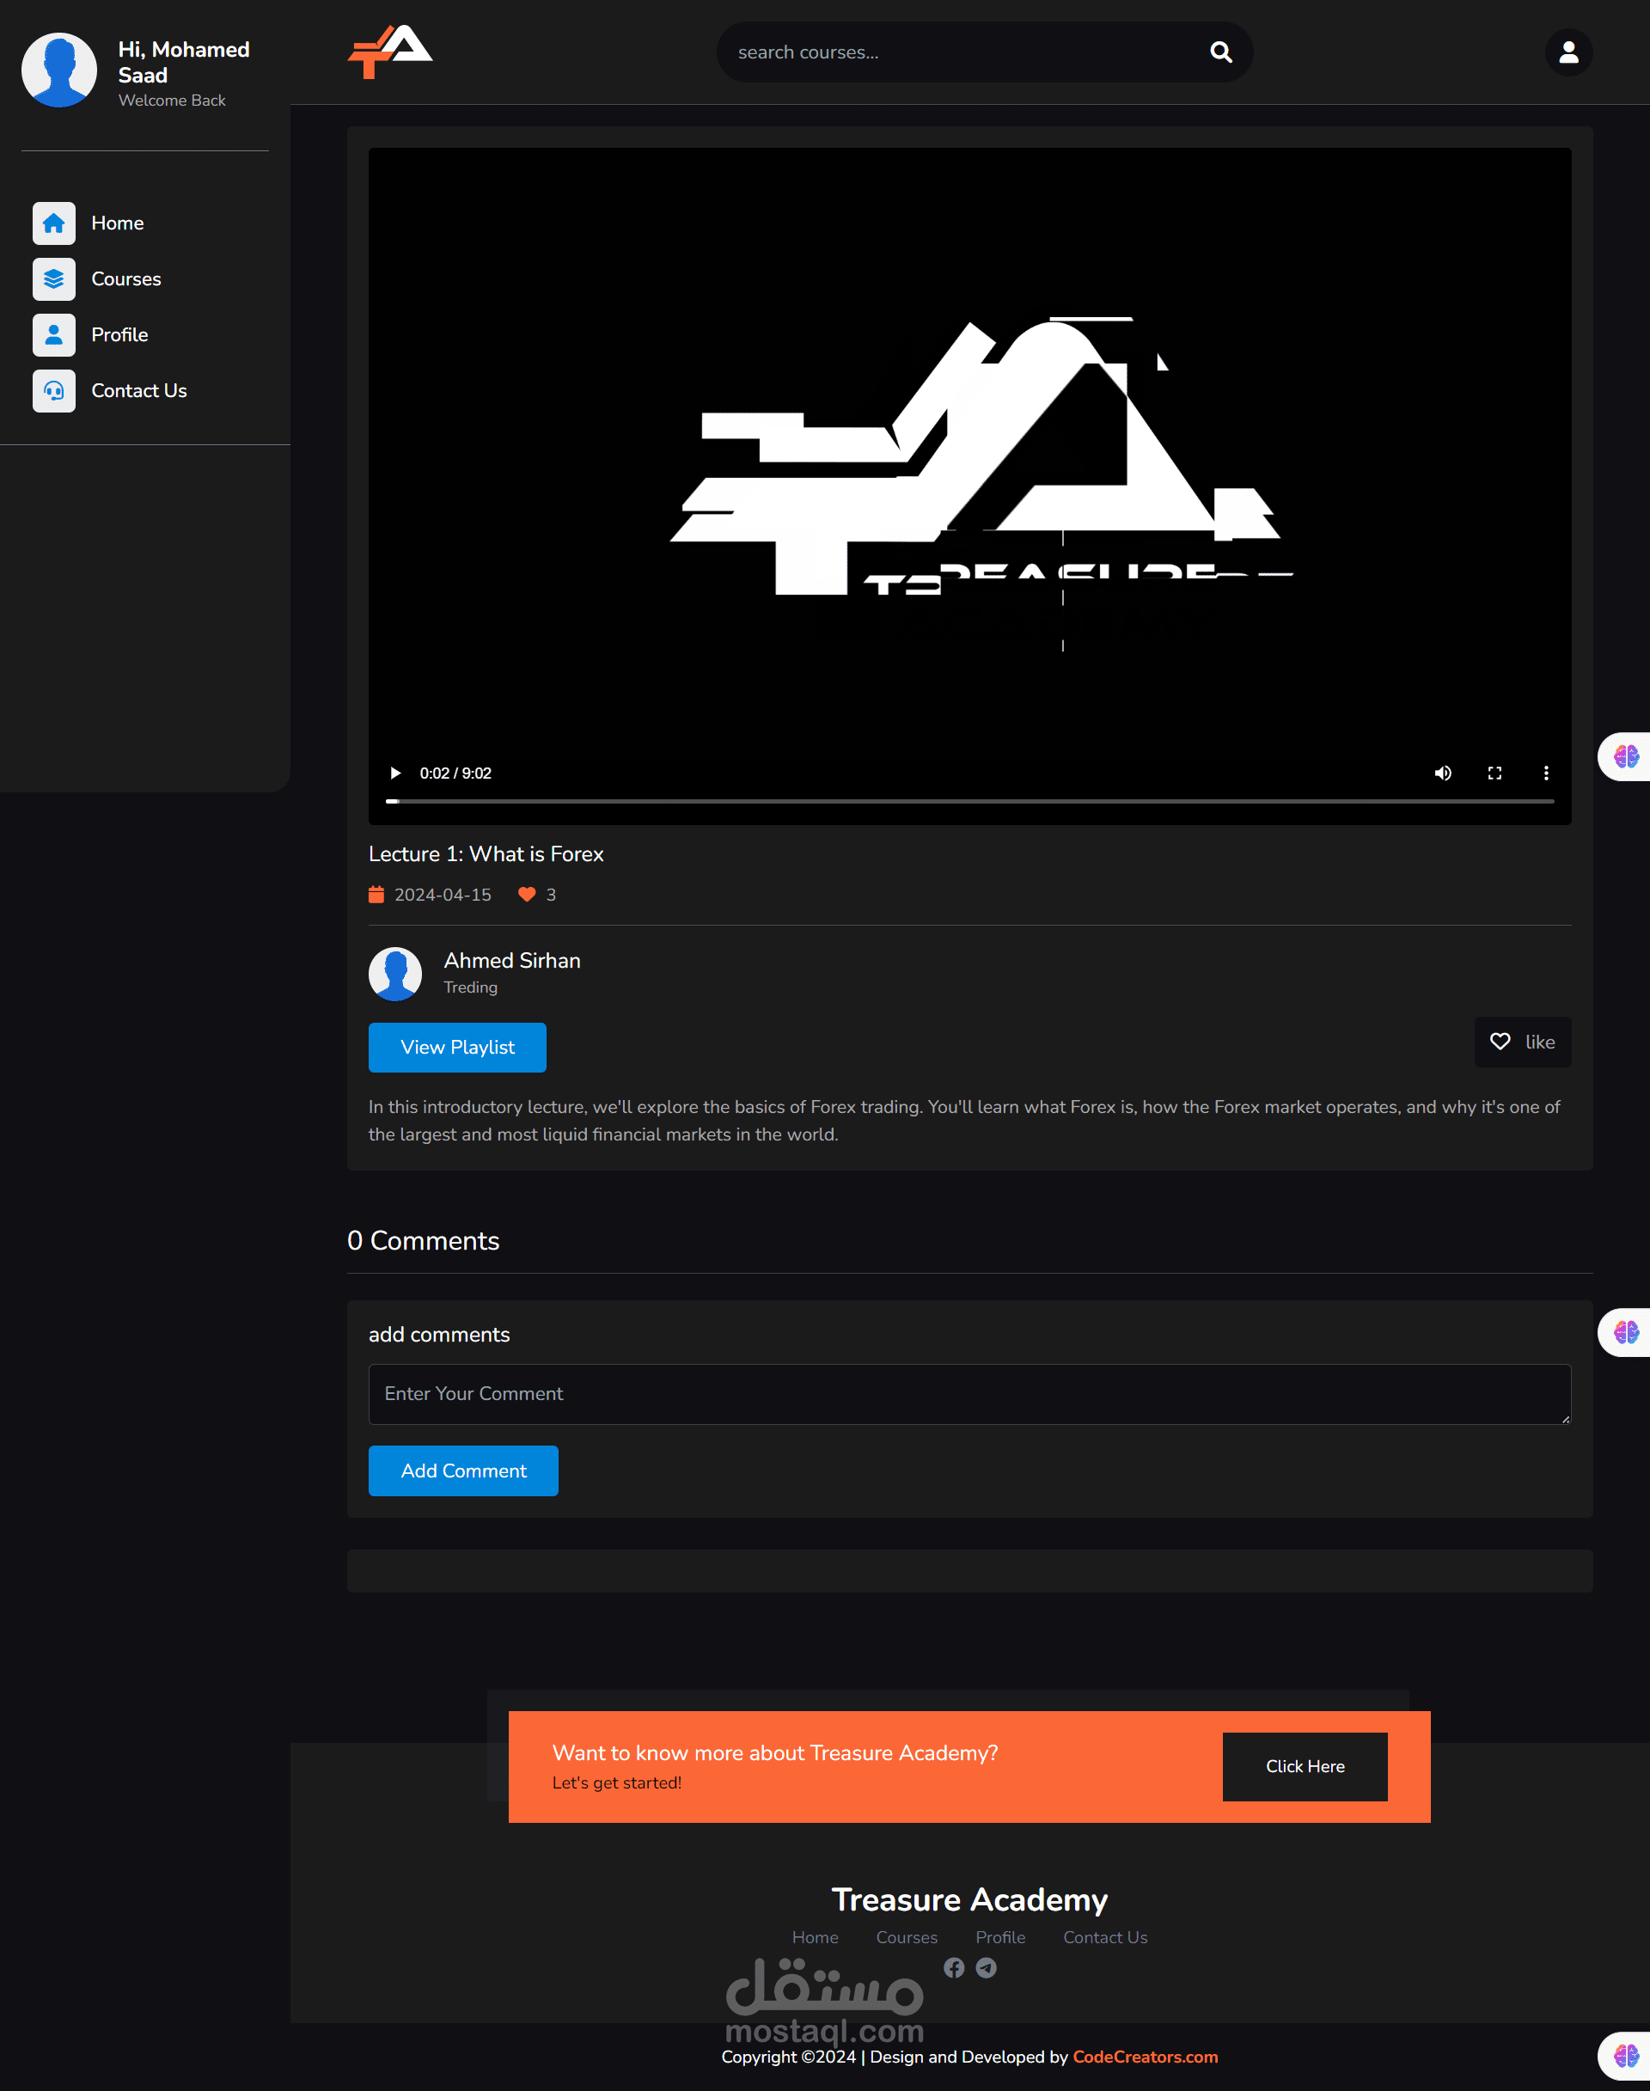Viewport: 1650px width, 2091px height.
Task: Click the Contact Us headset icon
Action: 54,390
